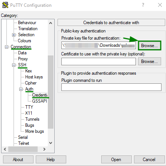The height and width of the screenshot is (166, 166).
Task: Collapse the Auth tree node
Action: (x=21, y=89)
